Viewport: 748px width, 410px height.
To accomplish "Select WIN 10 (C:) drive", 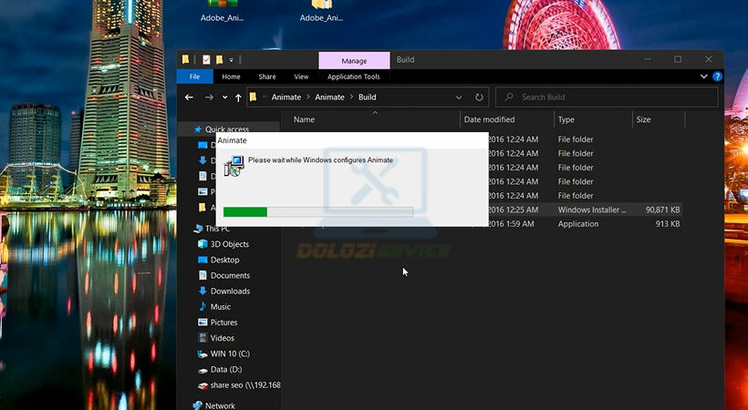I will click(x=230, y=354).
